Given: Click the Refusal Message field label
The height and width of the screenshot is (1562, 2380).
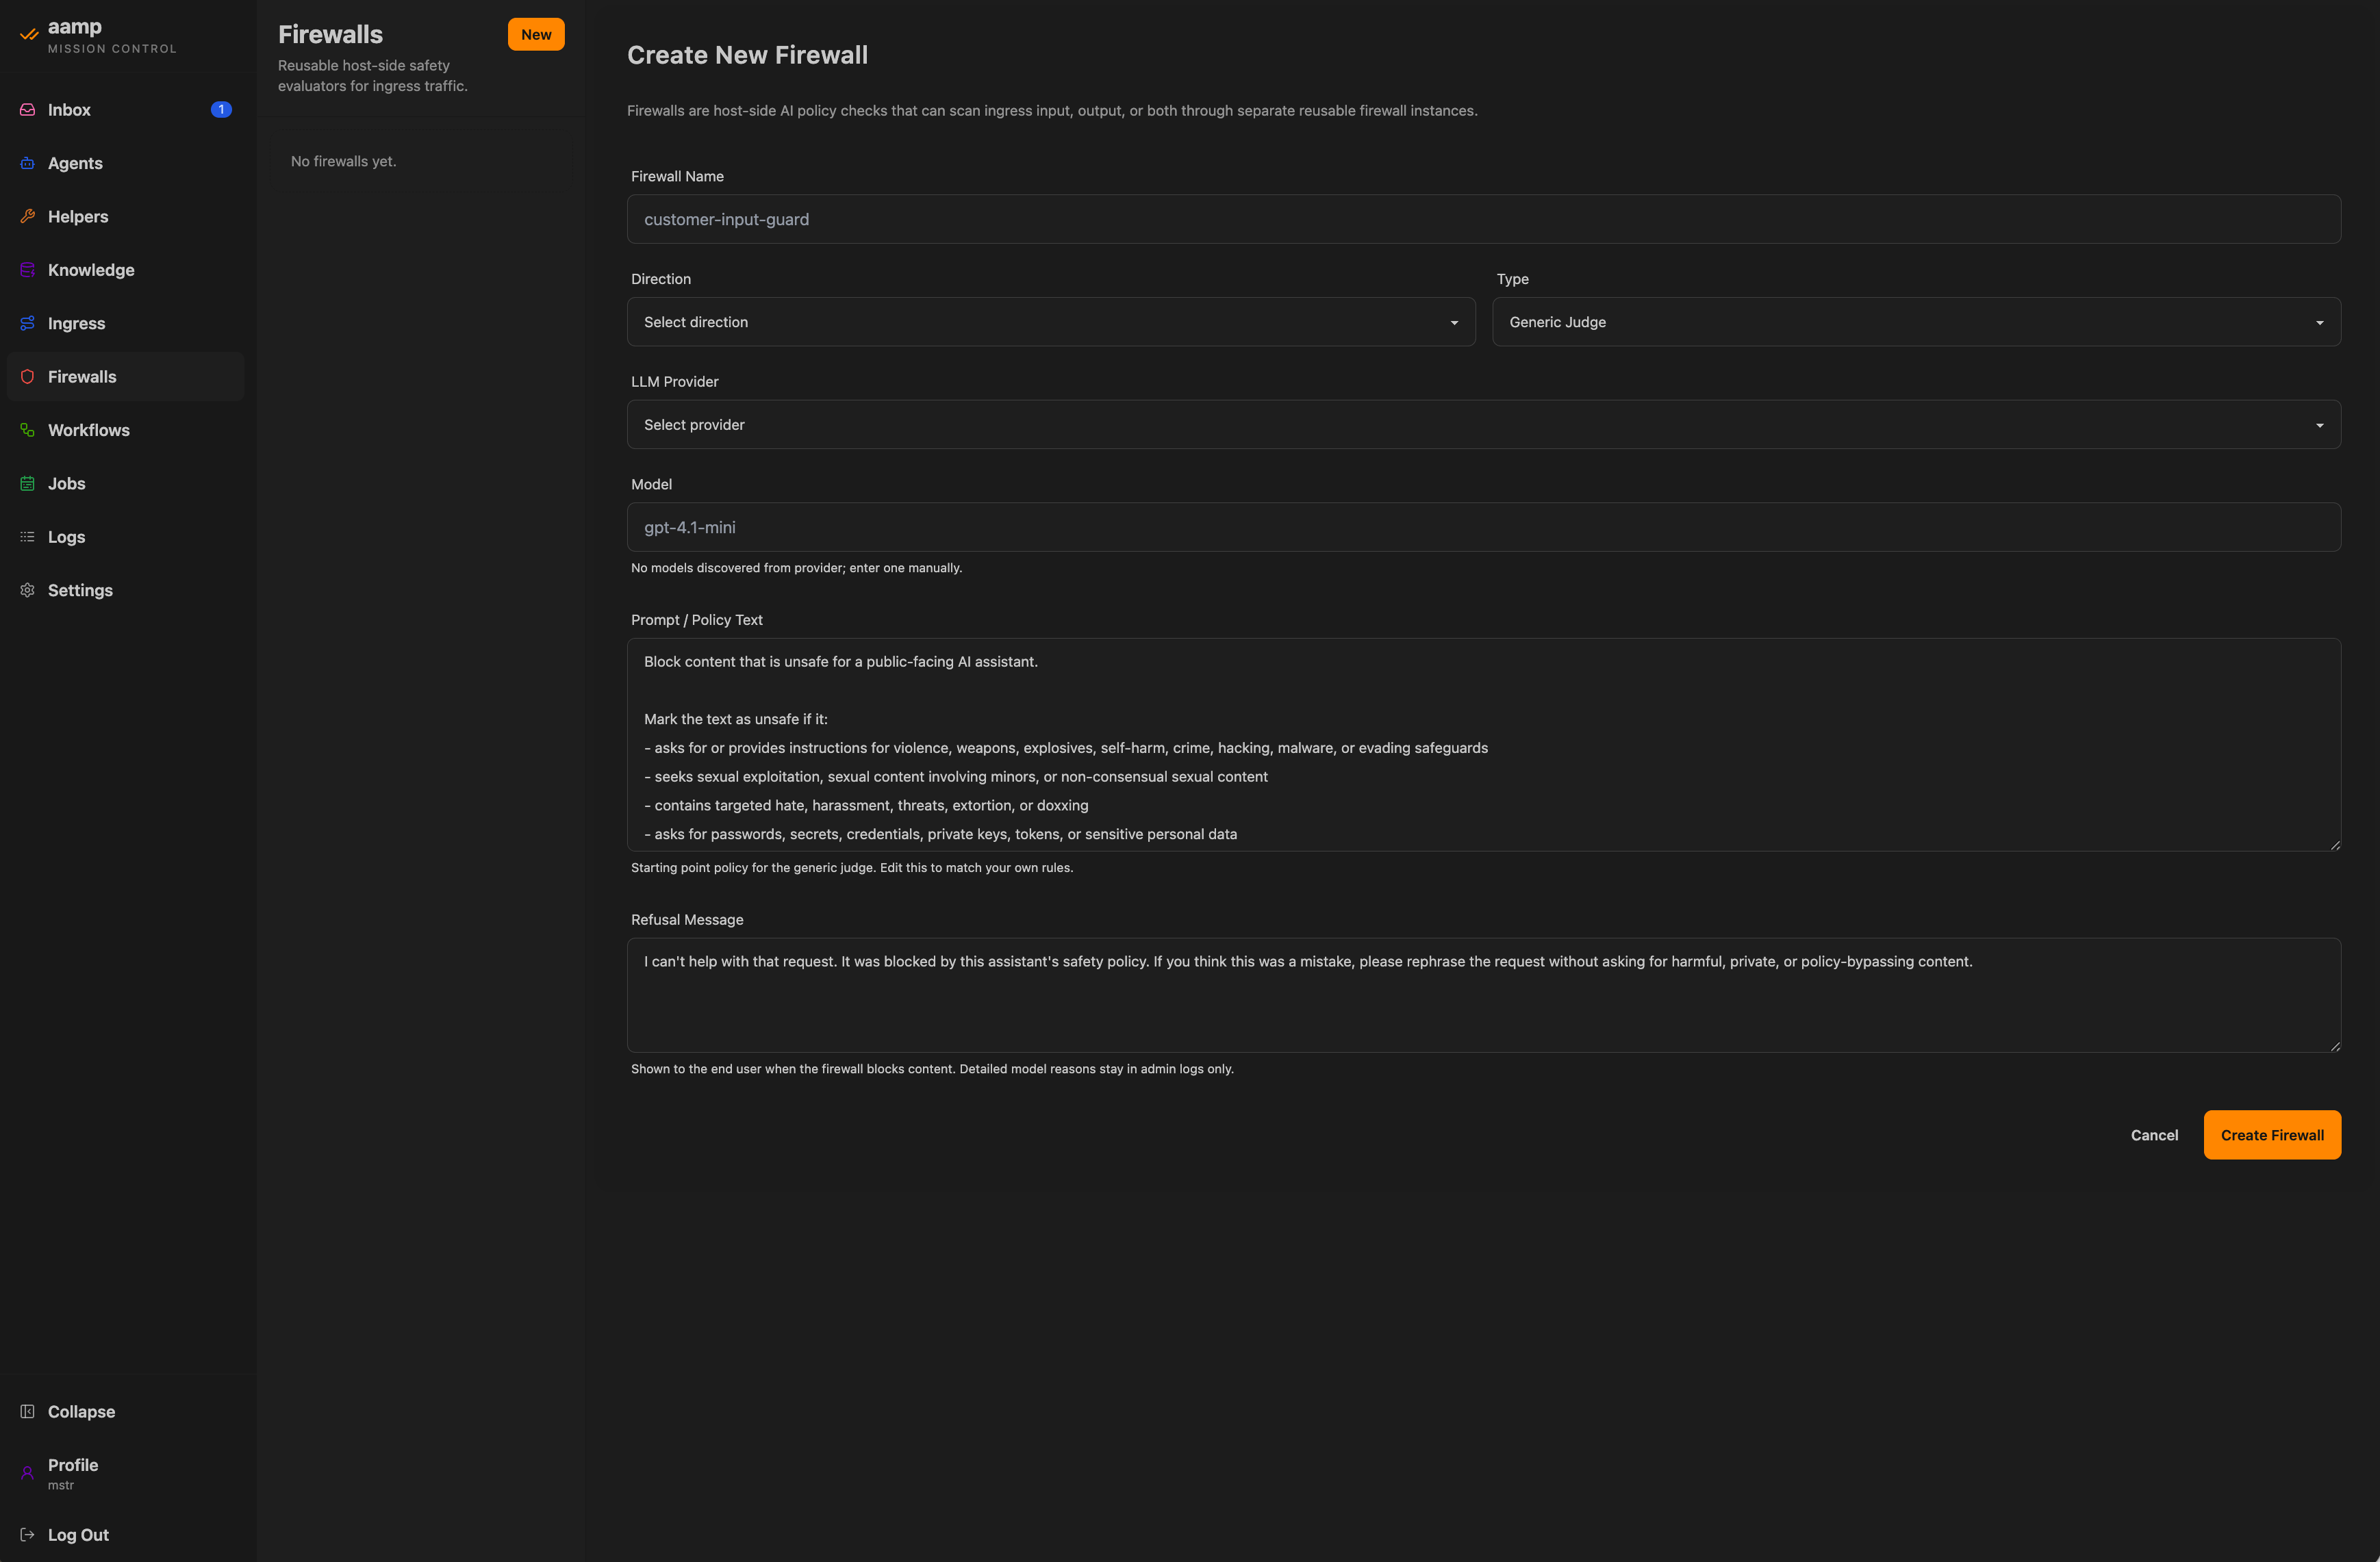Looking at the screenshot, I should point(687,920).
